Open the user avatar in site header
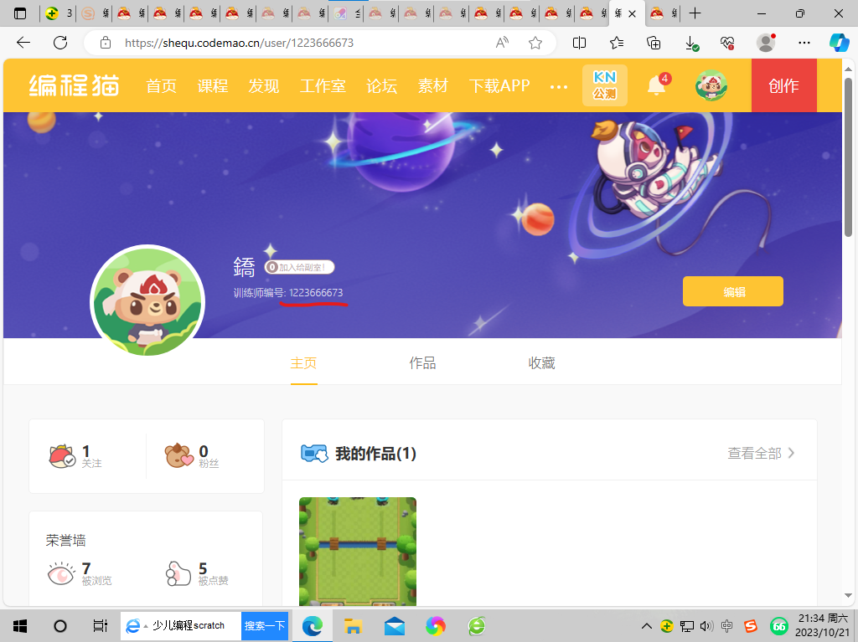Screen dimensions: 858x642 (711, 86)
